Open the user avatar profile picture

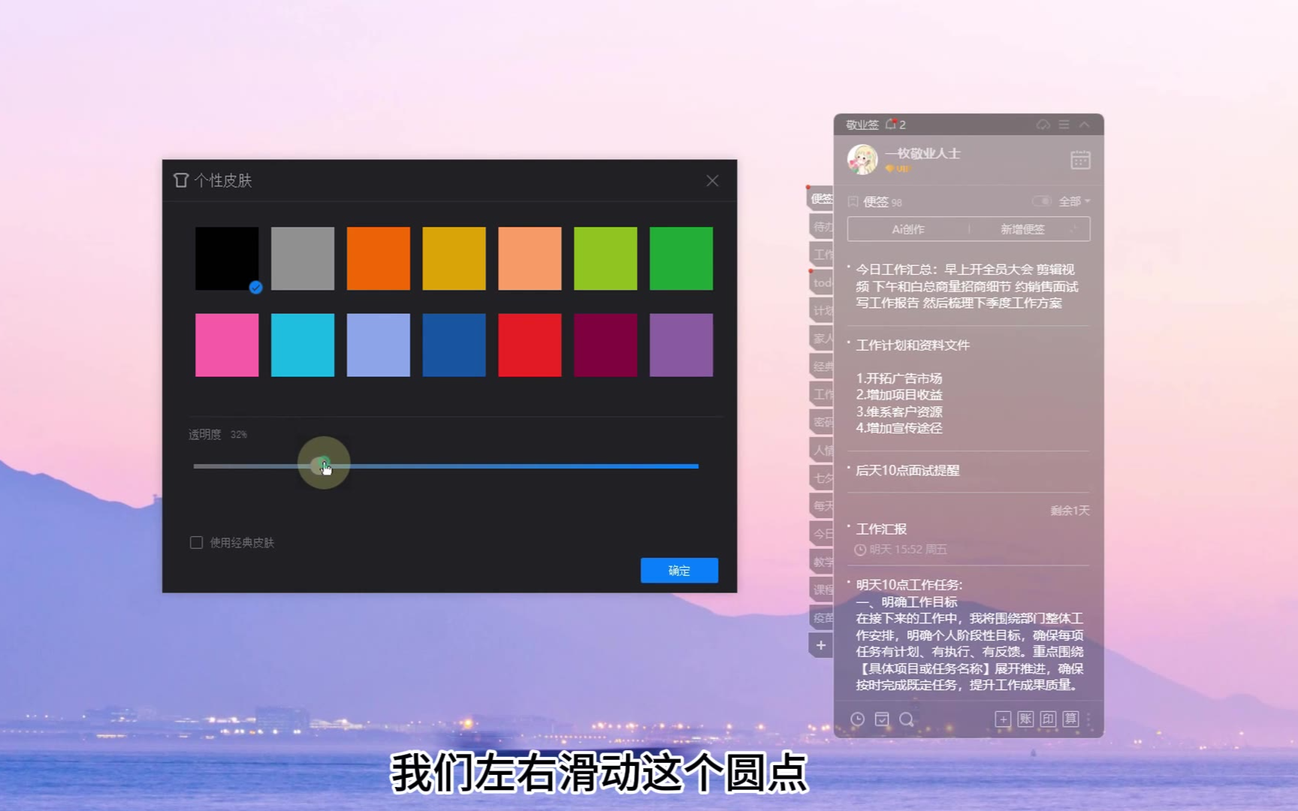pyautogui.click(x=862, y=159)
